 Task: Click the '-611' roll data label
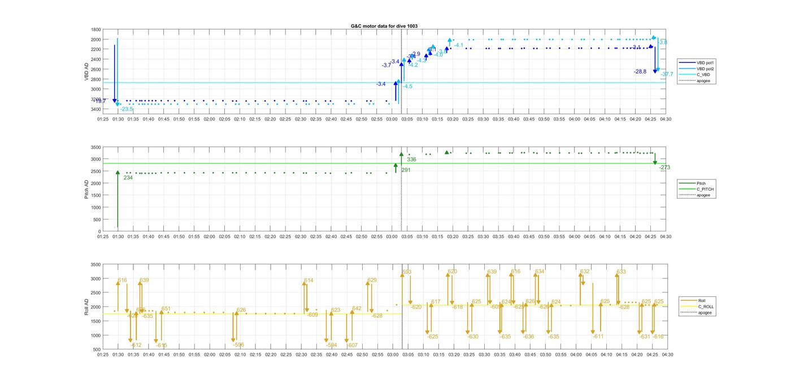click(598, 336)
